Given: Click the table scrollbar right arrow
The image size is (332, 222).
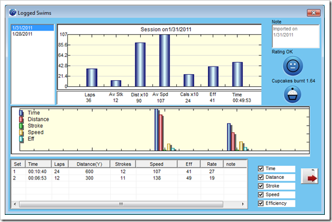Looking at the screenshot, I should [x=243, y=204].
